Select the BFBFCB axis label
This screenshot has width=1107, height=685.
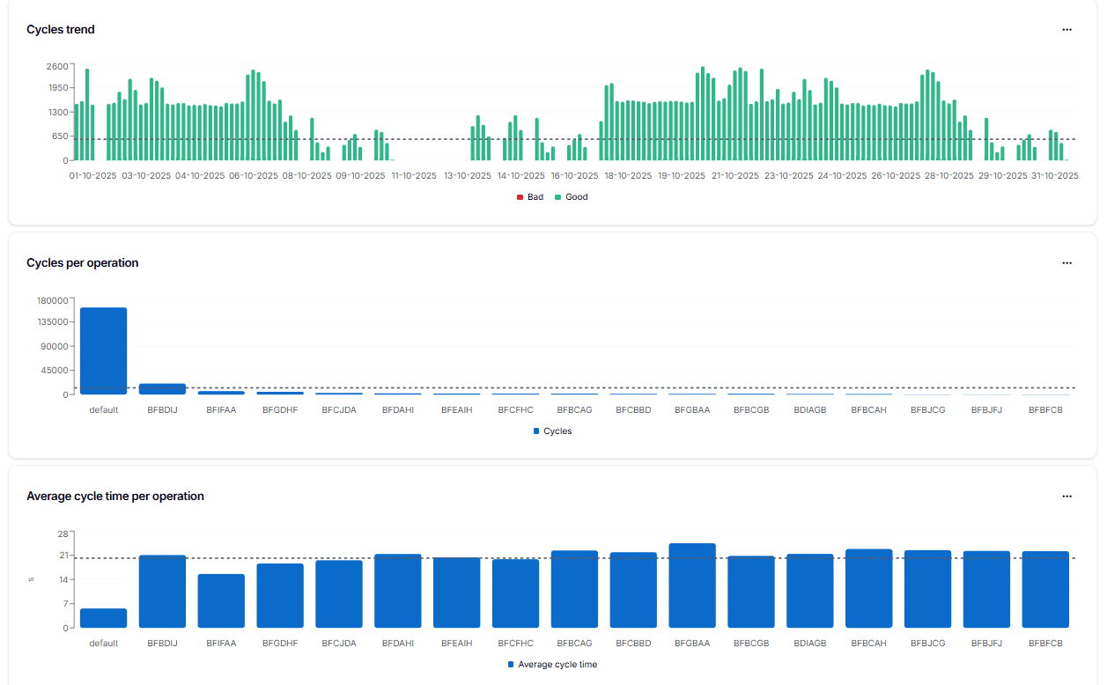tap(1045, 409)
